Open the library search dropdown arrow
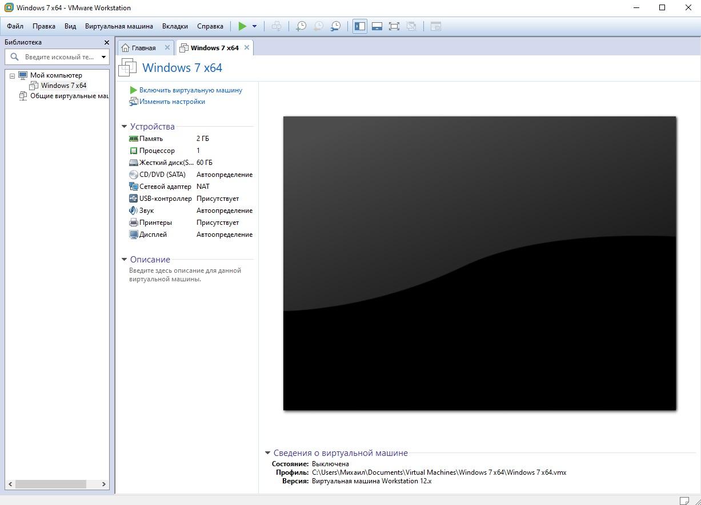 click(x=103, y=57)
